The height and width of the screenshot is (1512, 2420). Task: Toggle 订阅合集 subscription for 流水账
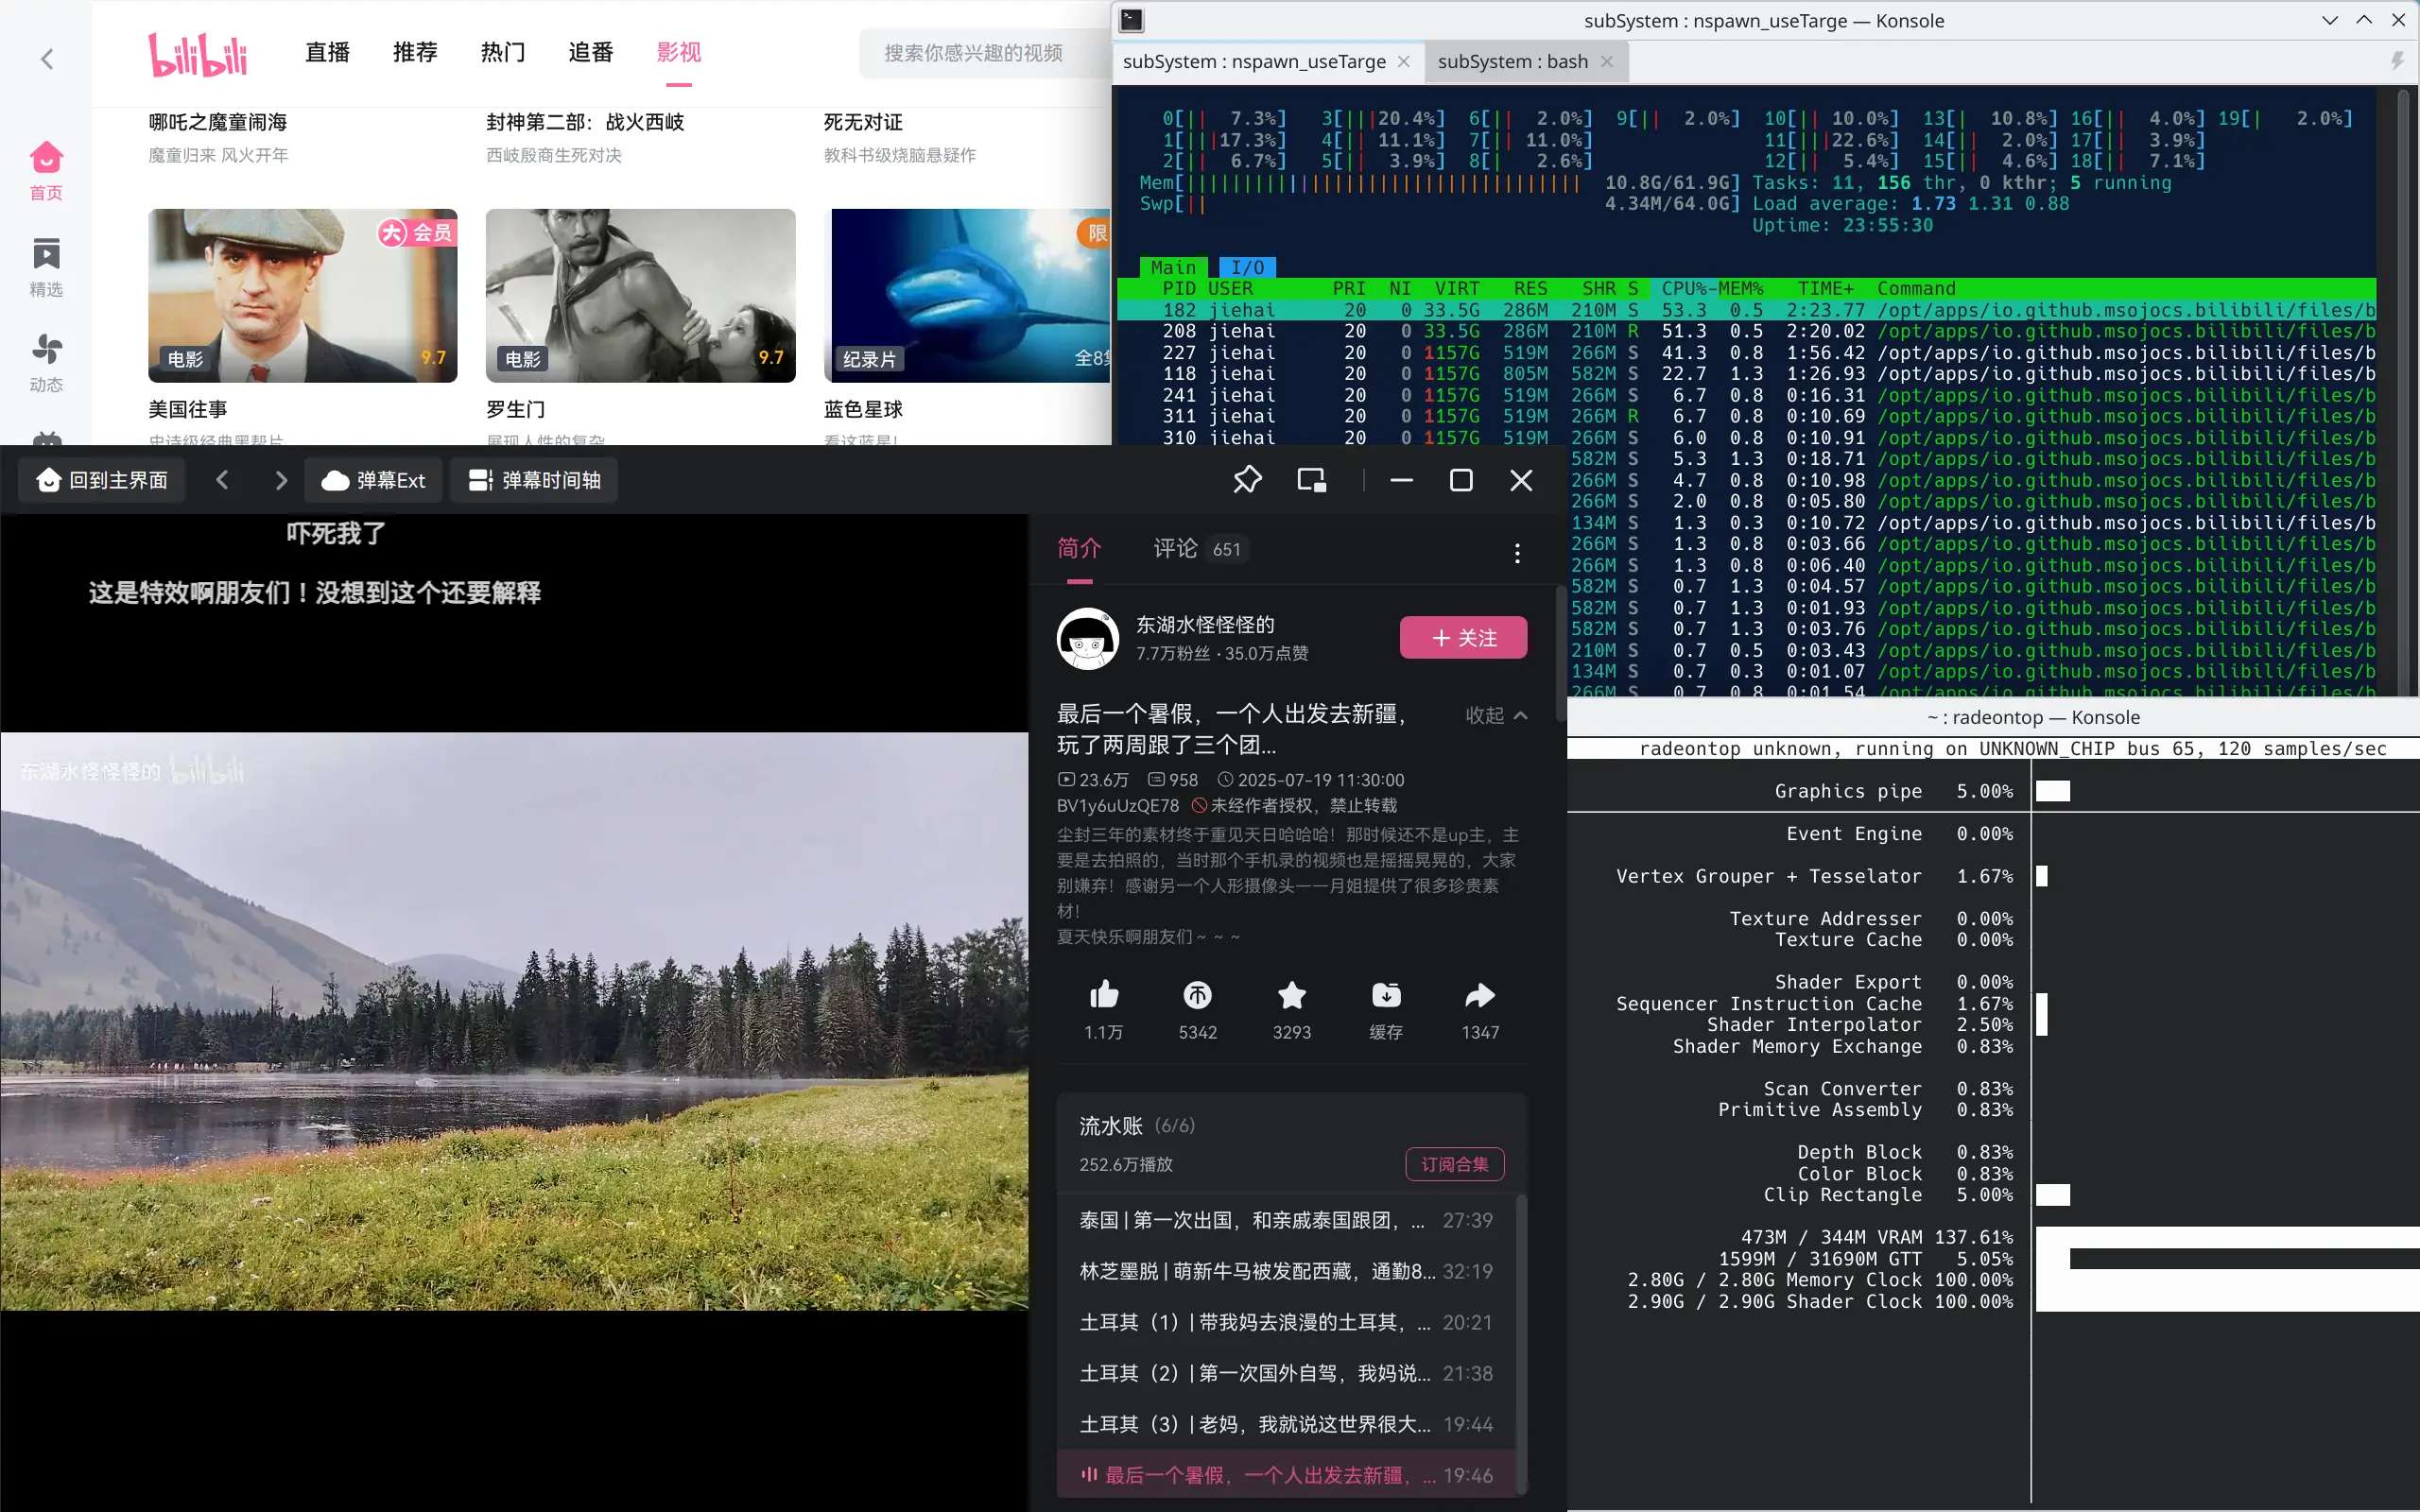pos(1454,1164)
